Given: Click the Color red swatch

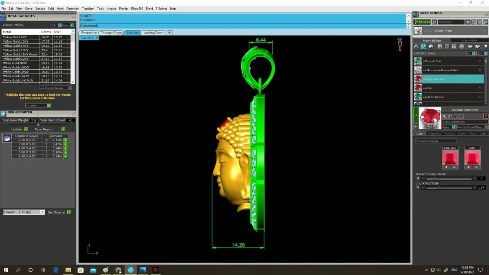Looking at the screenshot, I should [x=472, y=157].
